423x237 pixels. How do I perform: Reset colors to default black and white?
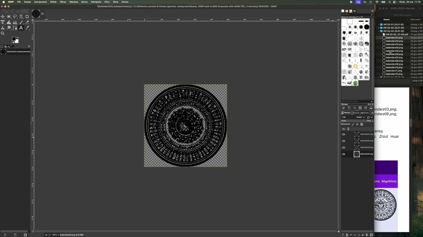(13, 42)
